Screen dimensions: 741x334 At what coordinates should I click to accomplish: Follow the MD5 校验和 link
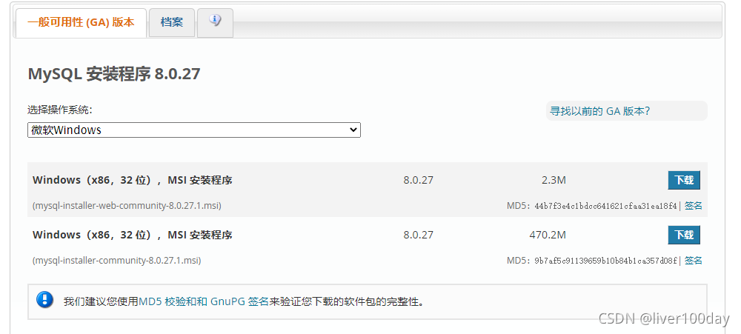click(x=170, y=301)
